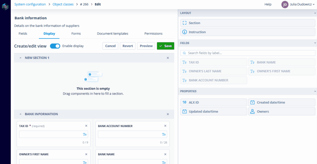The height and width of the screenshot is (164, 317).
Task: Remove the TAX ID field card
Action: point(86,126)
